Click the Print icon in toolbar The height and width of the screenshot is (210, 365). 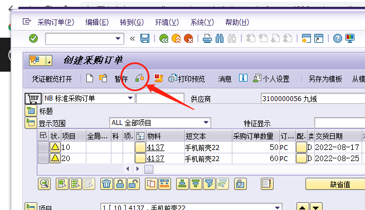coord(207,38)
